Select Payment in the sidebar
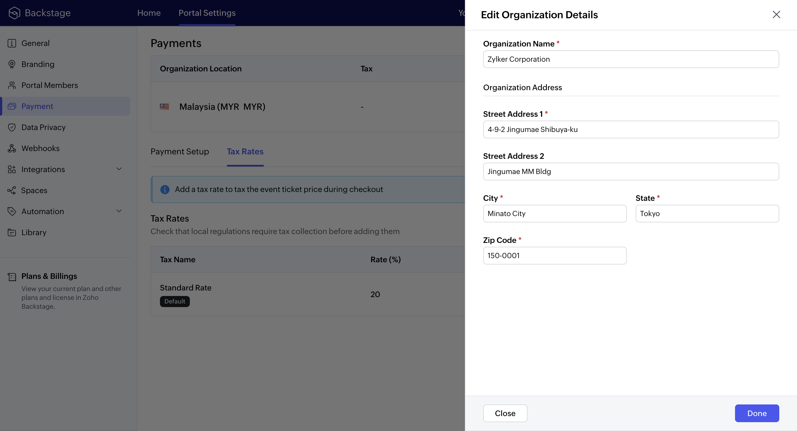Image resolution: width=797 pixels, height=431 pixels. [x=65, y=106]
